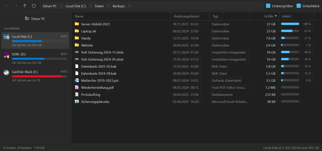Click the Dieser PC computer icon in sidebar
322x151 pixels.
[27, 19]
